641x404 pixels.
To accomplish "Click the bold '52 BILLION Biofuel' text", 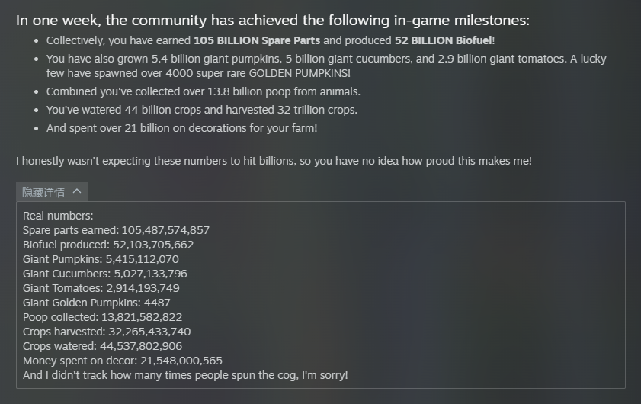I will 443,40.
